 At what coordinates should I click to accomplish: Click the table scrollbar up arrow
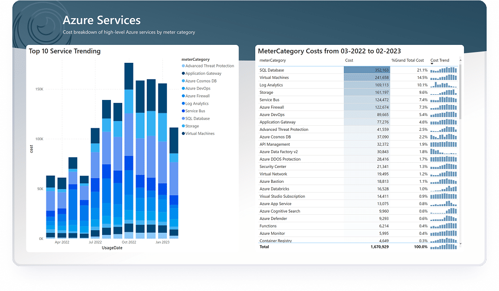pyautogui.click(x=460, y=60)
